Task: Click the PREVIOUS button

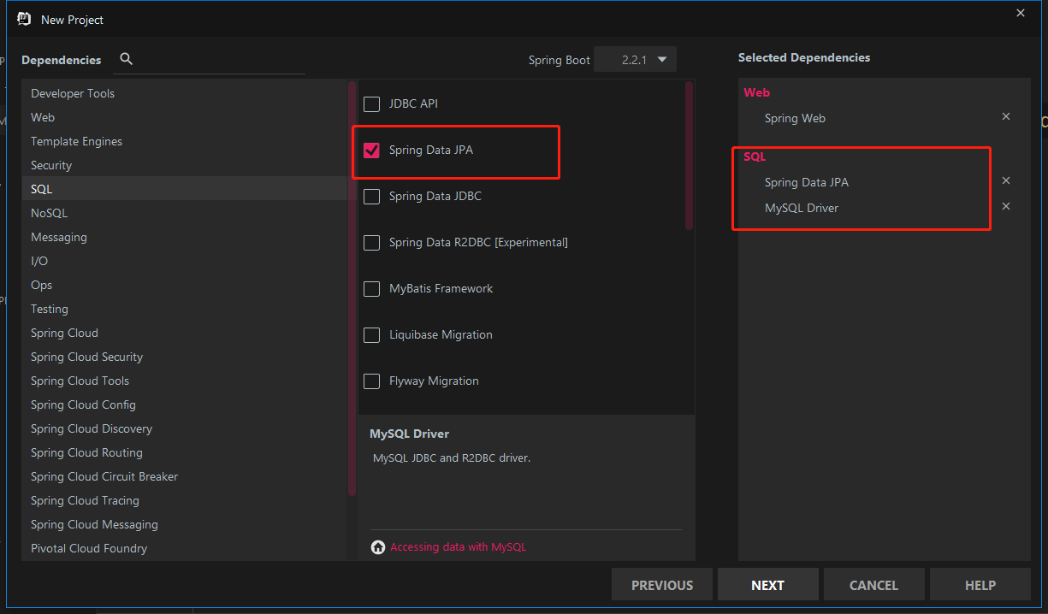Action: coord(662,585)
